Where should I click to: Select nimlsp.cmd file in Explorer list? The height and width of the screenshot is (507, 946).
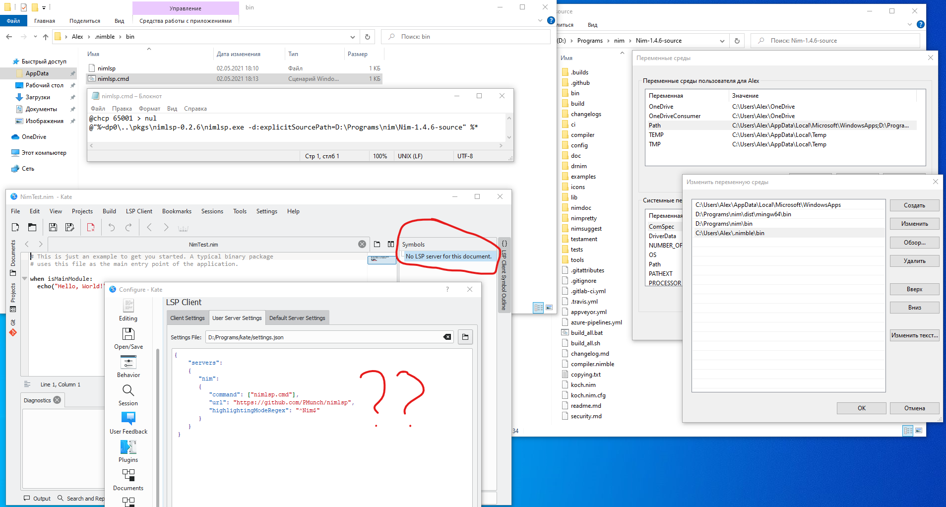tap(234, 78)
